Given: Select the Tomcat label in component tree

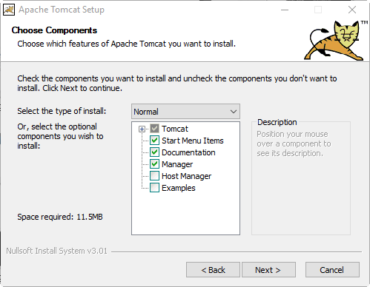Looking at the screenshot, I should [x=175, y=129].
